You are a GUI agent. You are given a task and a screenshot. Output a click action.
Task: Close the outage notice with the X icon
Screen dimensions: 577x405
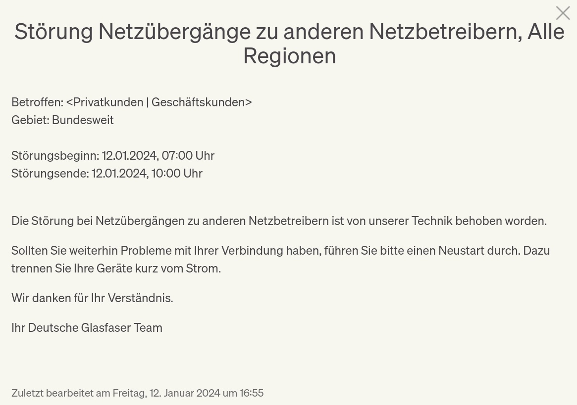563,13
